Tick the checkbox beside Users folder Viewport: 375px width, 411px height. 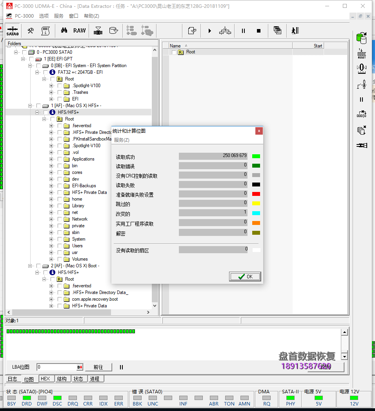(59, 246)
